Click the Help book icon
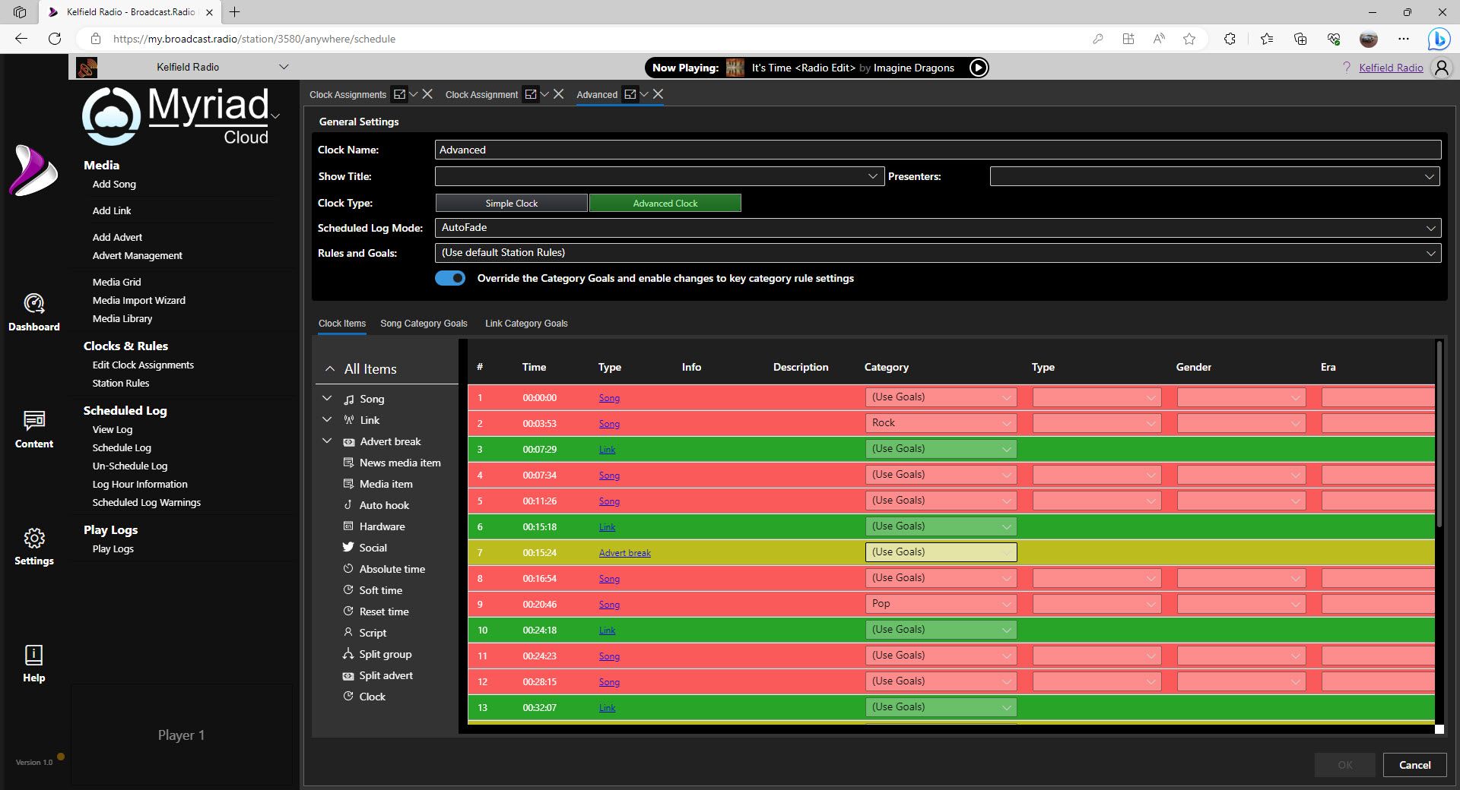 34,655
